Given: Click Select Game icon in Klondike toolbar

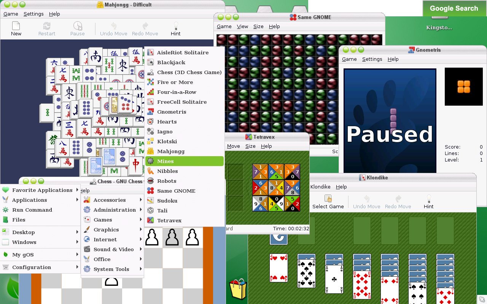Looking at the screenshot, I should click(328, 199).
